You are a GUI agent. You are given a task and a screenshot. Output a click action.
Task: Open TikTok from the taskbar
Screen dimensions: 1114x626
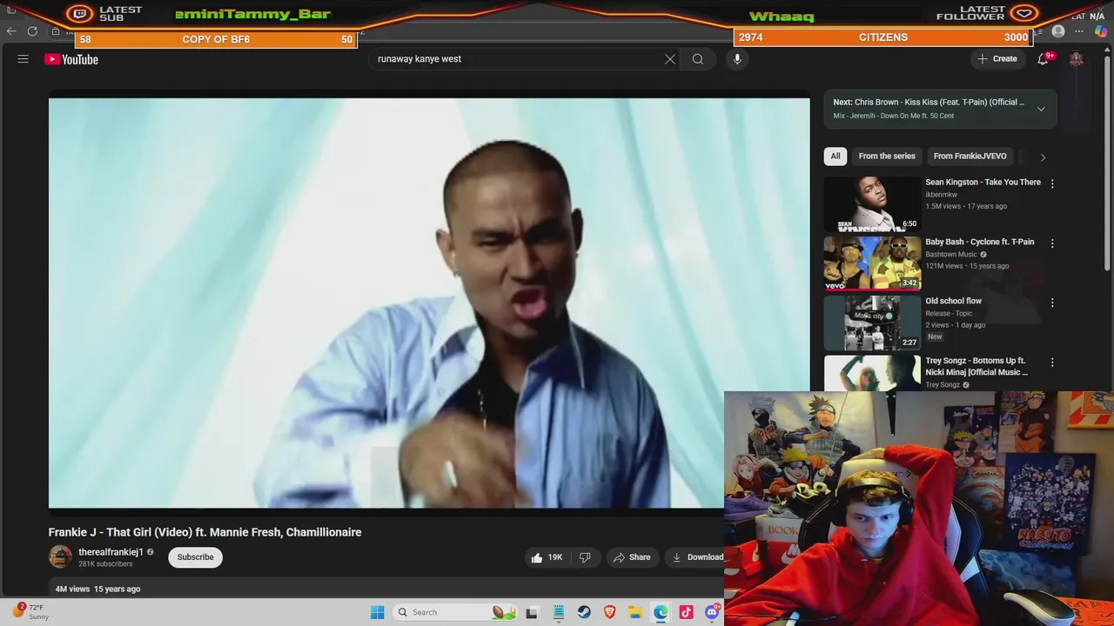click(x=687, y=612)
